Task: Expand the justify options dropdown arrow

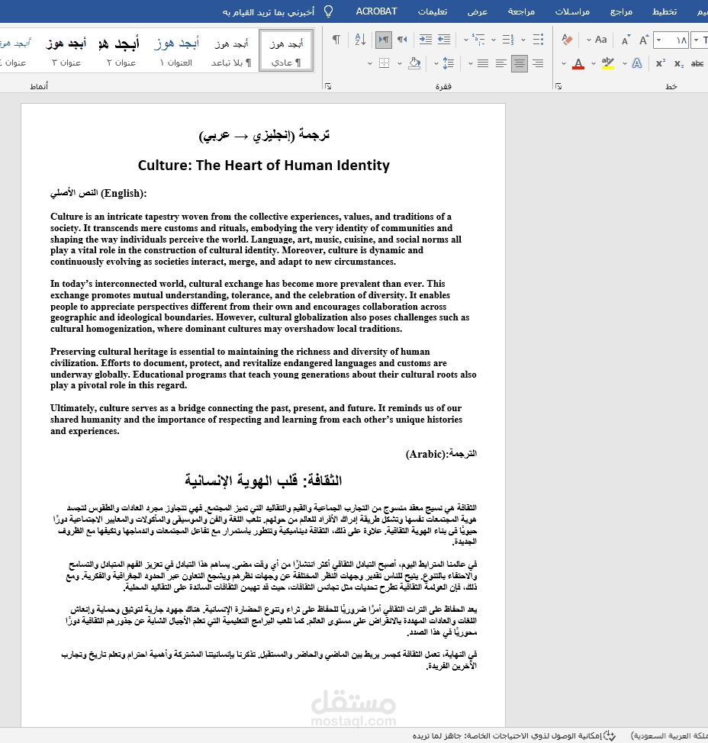Action: [471, 63]
